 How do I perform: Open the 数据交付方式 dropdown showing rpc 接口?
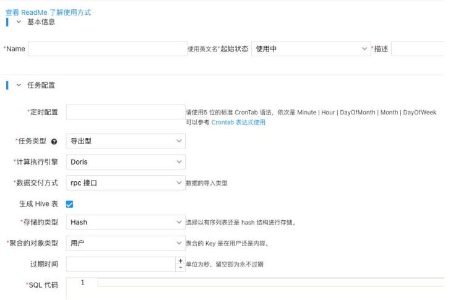pos(126,182)
